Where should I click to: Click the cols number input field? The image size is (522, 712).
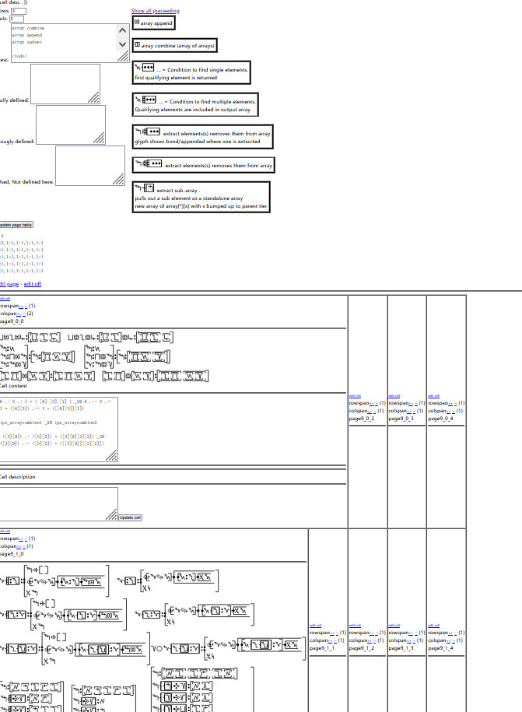pos(16,18)
